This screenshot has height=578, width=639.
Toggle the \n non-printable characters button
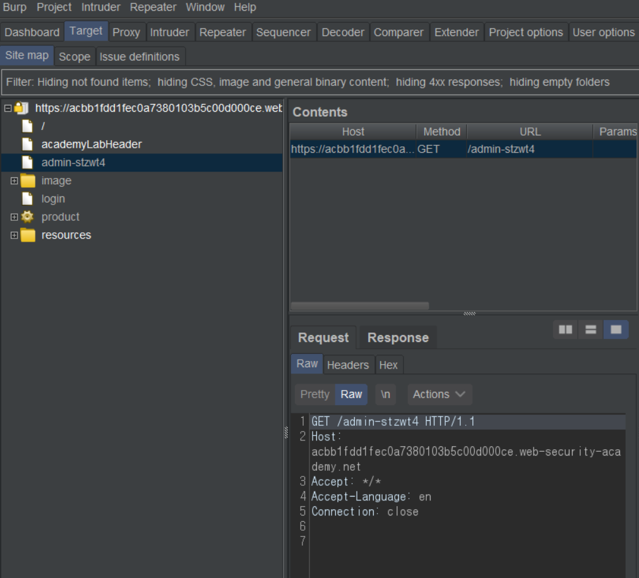(385, 394)
